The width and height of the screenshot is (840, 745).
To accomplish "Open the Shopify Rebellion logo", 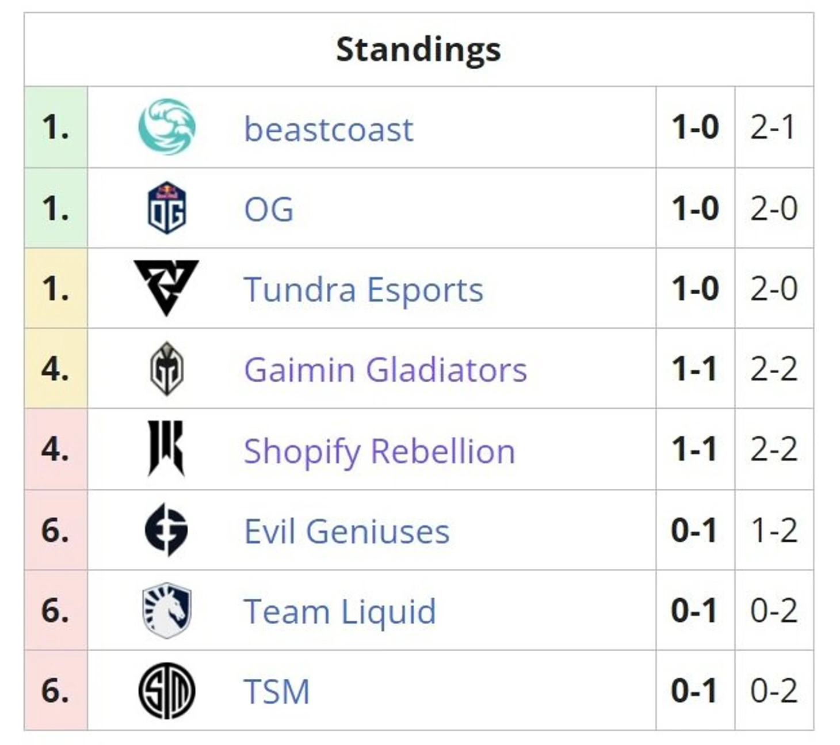I will pos(166,448).
